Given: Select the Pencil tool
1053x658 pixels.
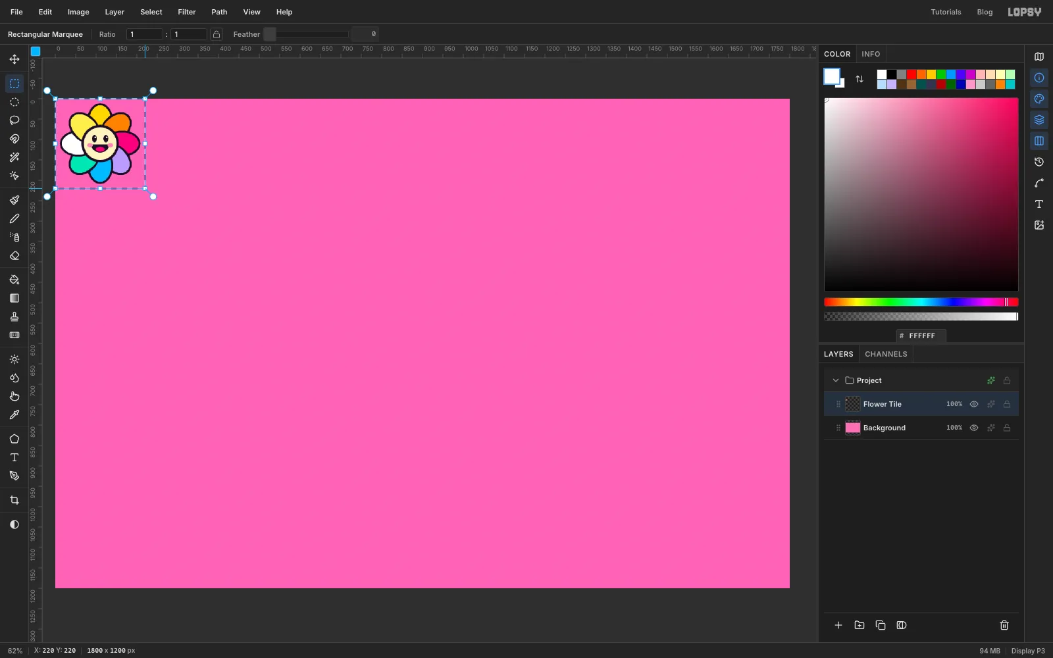Looking at the screenshot, I should pyautogui.click(x=14, y=218).
